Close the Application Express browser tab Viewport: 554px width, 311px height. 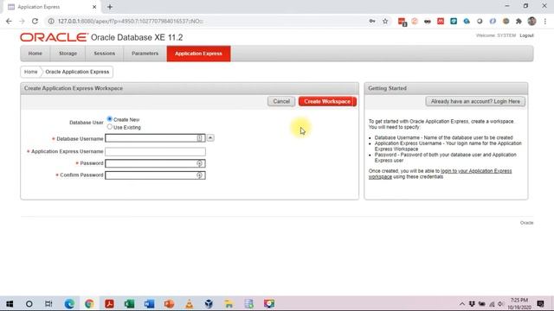click(94, 7)
